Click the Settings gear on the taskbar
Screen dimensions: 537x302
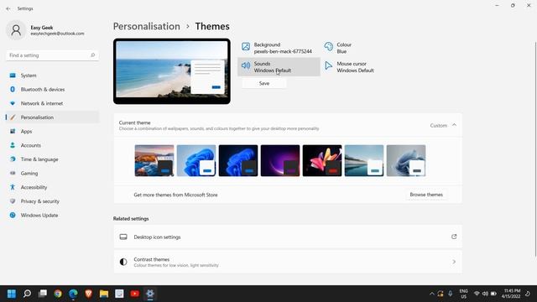coord(150,294)
